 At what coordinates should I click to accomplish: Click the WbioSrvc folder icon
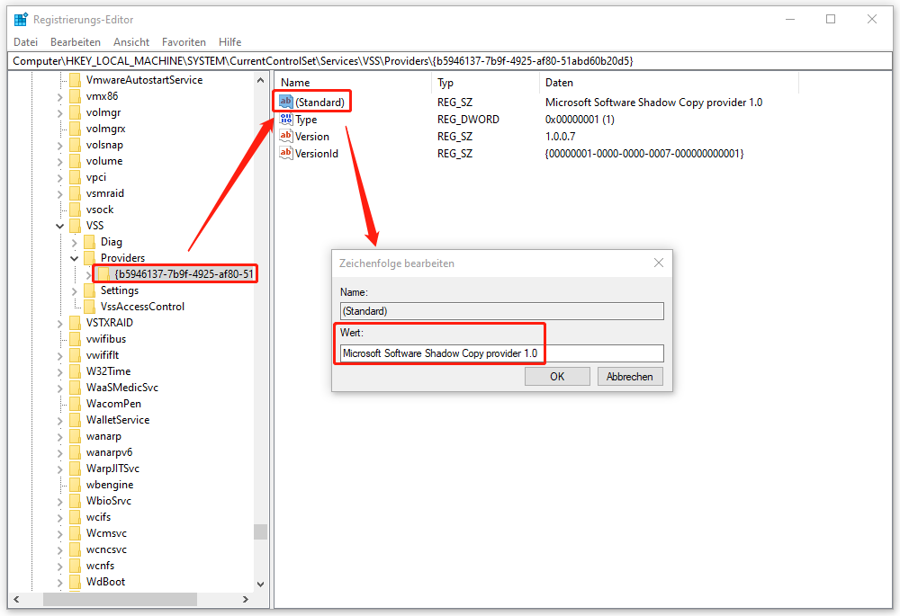pos(76,501)
